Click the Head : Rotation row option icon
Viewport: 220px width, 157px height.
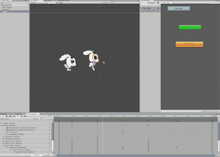point(49,126)
